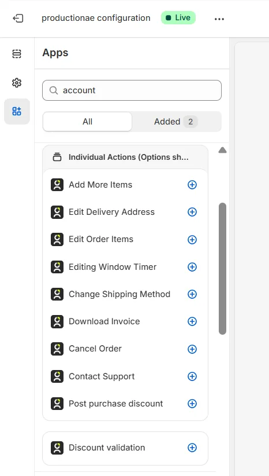The height and width of the screenshot is (476, 269).
Task: Open the three-dot more actions menu
Action: [x=219, y=19]
